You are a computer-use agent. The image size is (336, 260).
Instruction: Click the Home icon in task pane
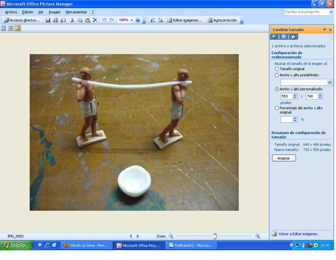(293, 37)
